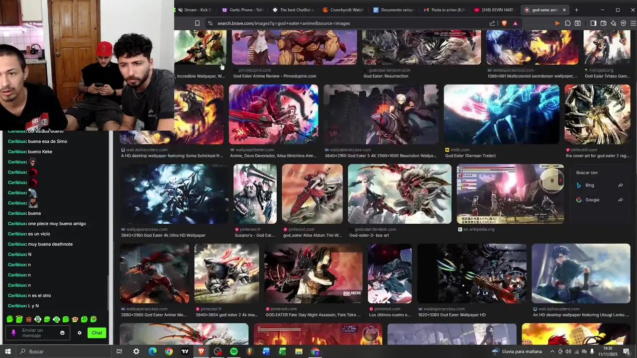Open weather widget Lluvia para mañana
The image size is (637, 358).
click(x=517, y=352)
